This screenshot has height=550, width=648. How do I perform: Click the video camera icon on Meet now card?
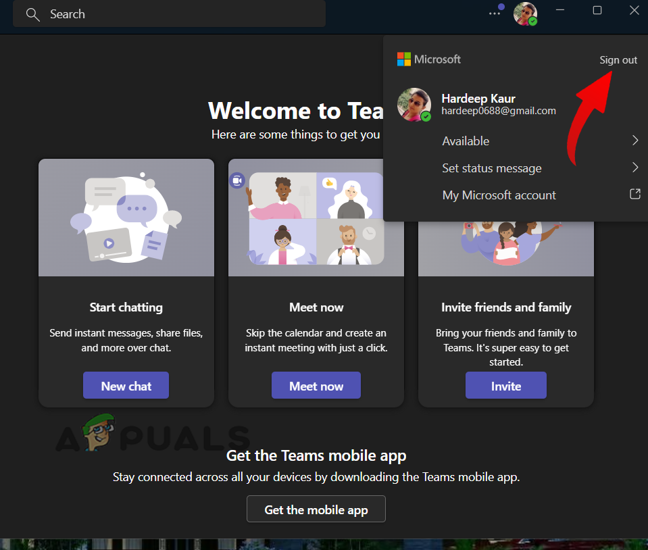pos(237,180)
